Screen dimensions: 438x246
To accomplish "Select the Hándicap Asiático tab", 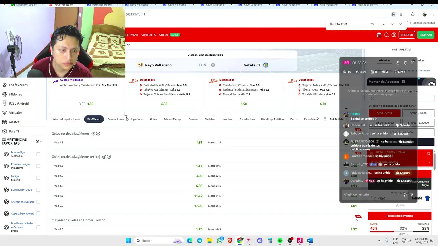I will click(272, 119).
